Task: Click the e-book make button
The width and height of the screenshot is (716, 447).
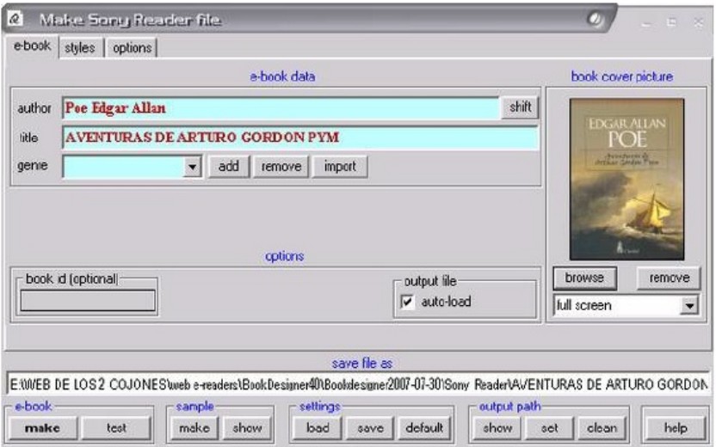Action: (42, 428)
